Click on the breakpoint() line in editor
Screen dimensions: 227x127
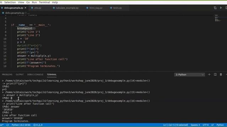click(26, 28)
